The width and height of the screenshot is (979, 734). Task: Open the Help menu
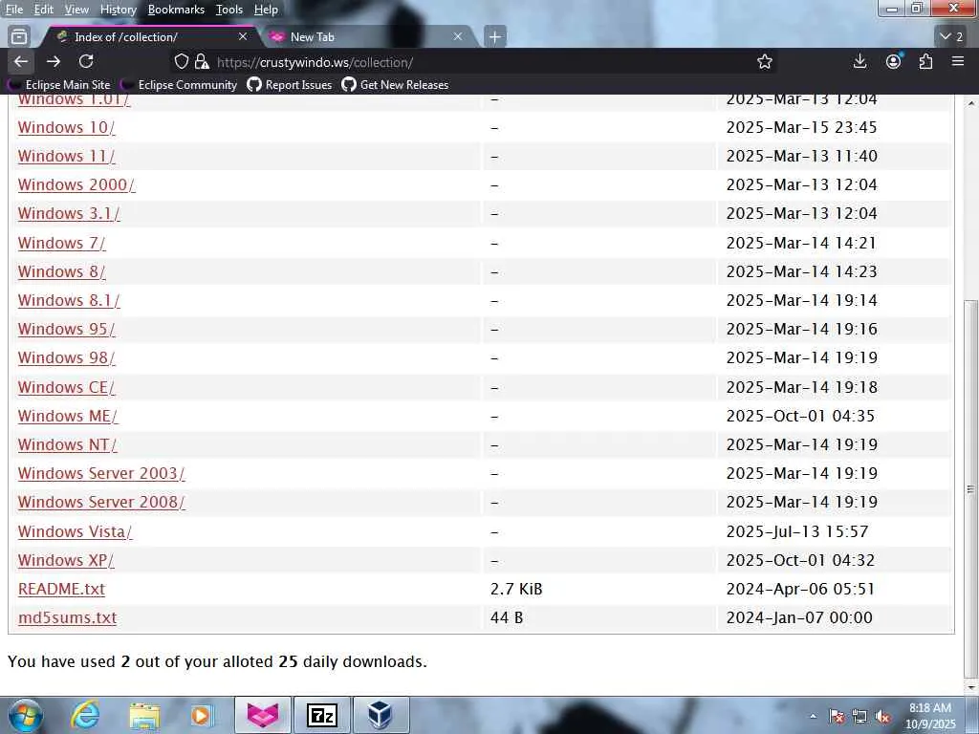(x=266, y=10)
